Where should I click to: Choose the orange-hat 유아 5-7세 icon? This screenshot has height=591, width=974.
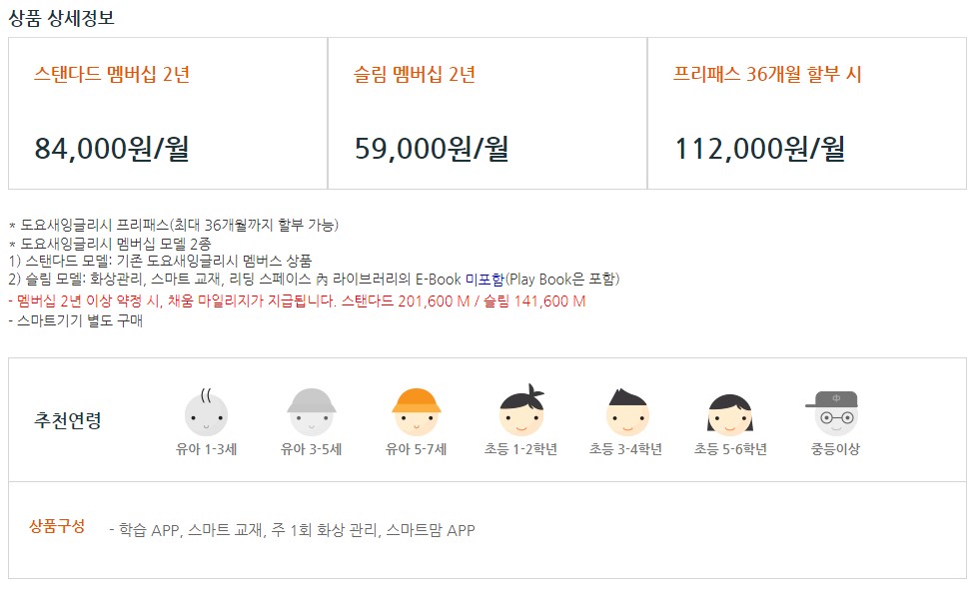click(x=417, y=412)
